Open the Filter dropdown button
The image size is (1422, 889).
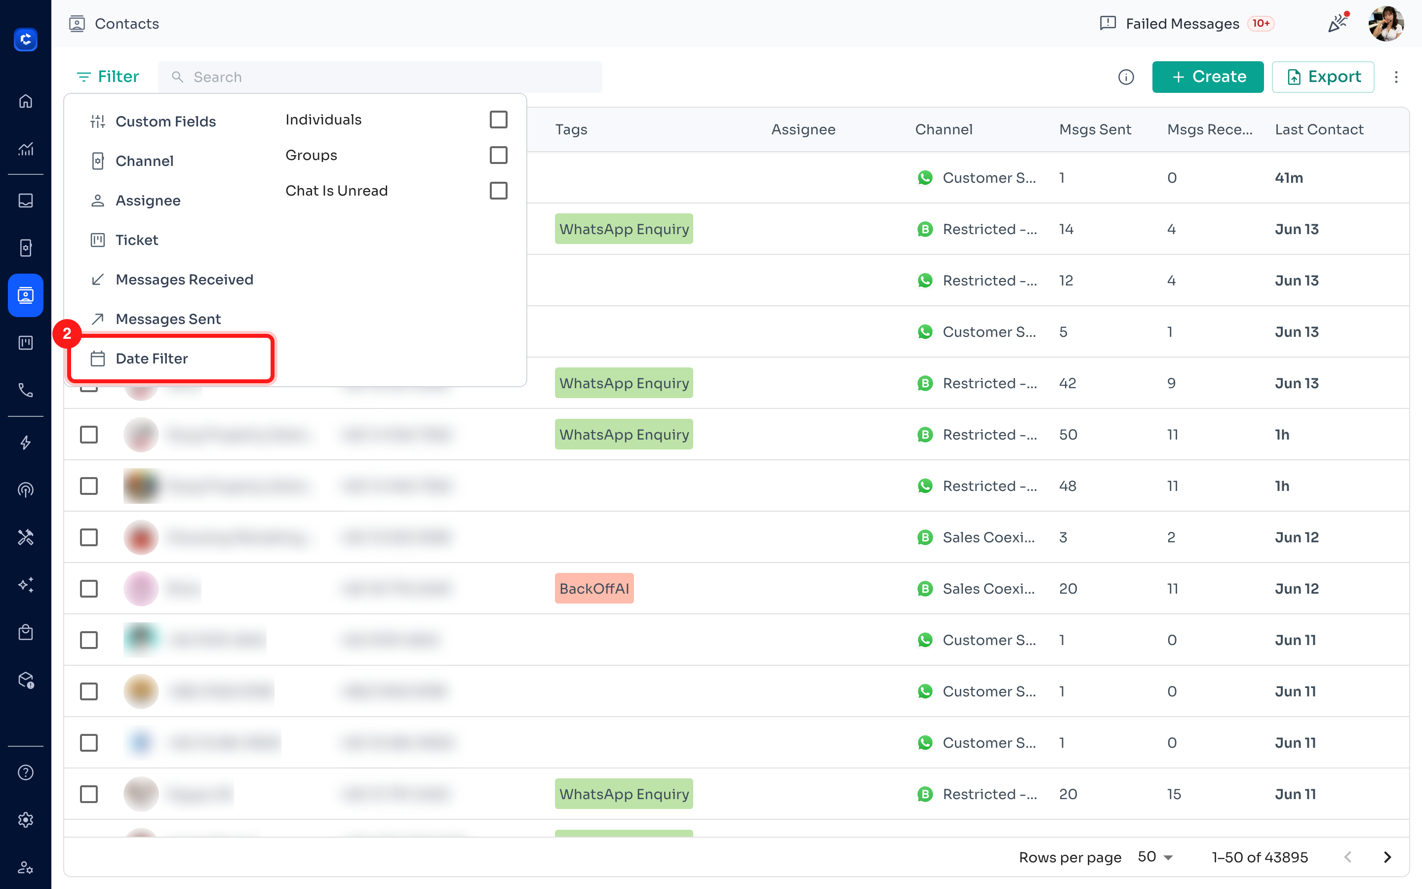point(108,77)
